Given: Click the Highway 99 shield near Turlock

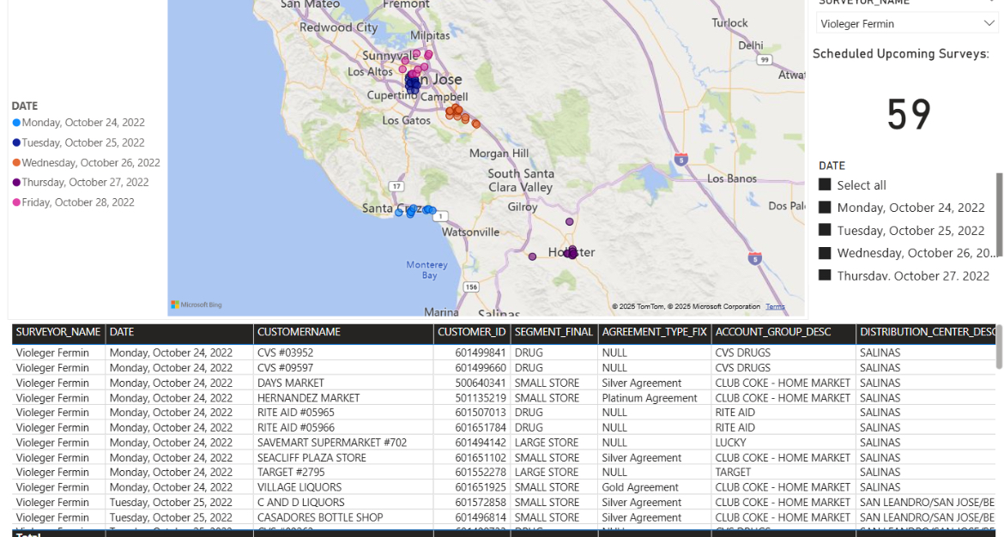Looking at the screenshot, I should pos(764,59).
